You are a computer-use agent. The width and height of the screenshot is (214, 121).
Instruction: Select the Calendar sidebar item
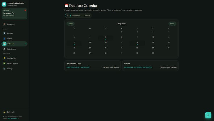point(14,44)
